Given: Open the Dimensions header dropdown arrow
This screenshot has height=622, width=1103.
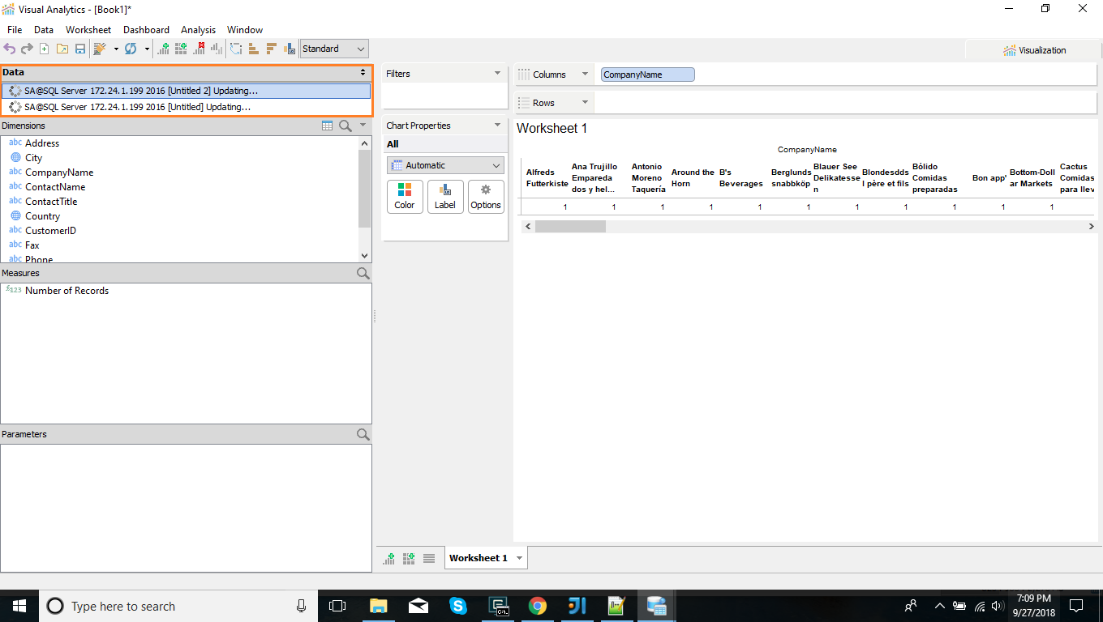Looking at the screenshot, I should point(363,126).
